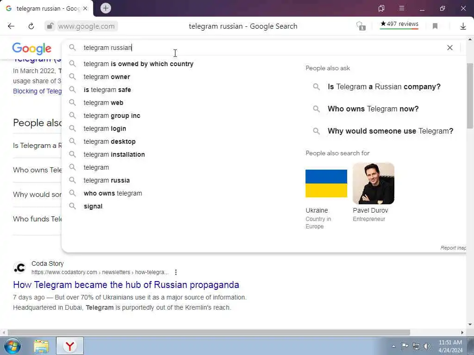The height and width of the screenshot is (355, 474).
Task: Open the codastory.com result URL
Action: (x=100, y=272)
